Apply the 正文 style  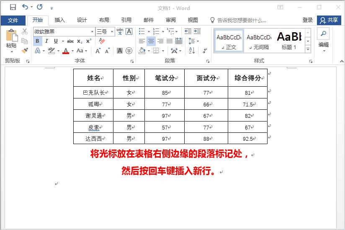coord(229,41)
